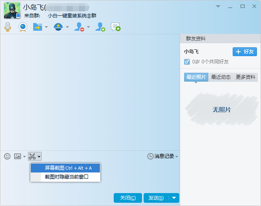Click add friend icon with green plus
Screen dimensions: 261x206
(100, 27)
